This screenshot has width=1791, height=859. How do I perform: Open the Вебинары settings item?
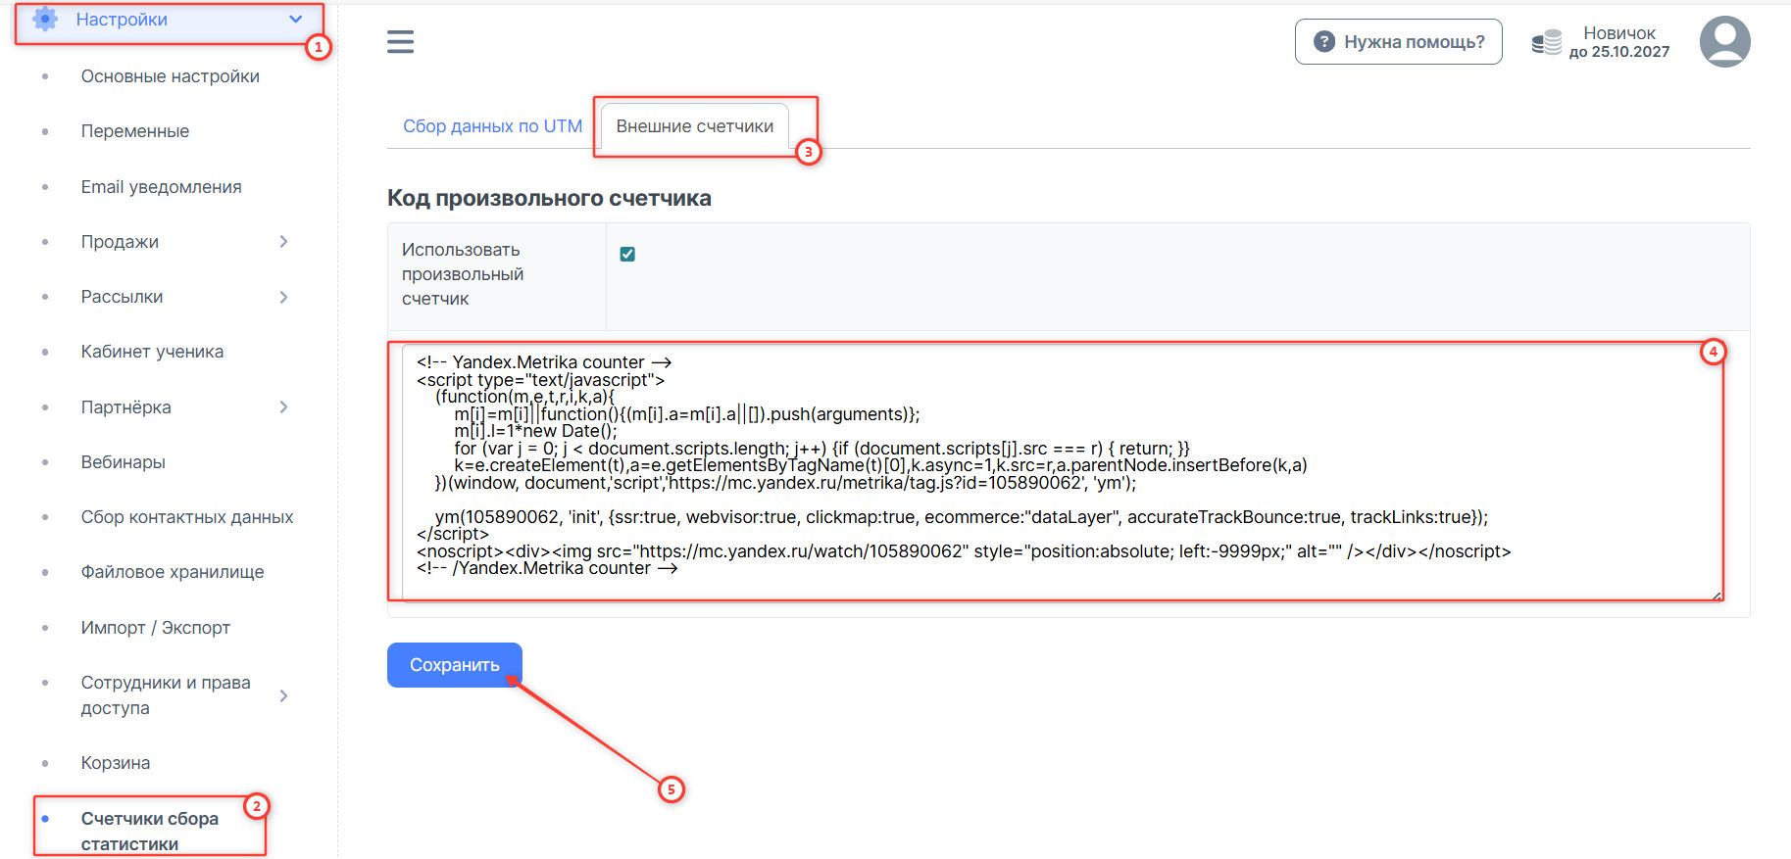coord(123,462)
